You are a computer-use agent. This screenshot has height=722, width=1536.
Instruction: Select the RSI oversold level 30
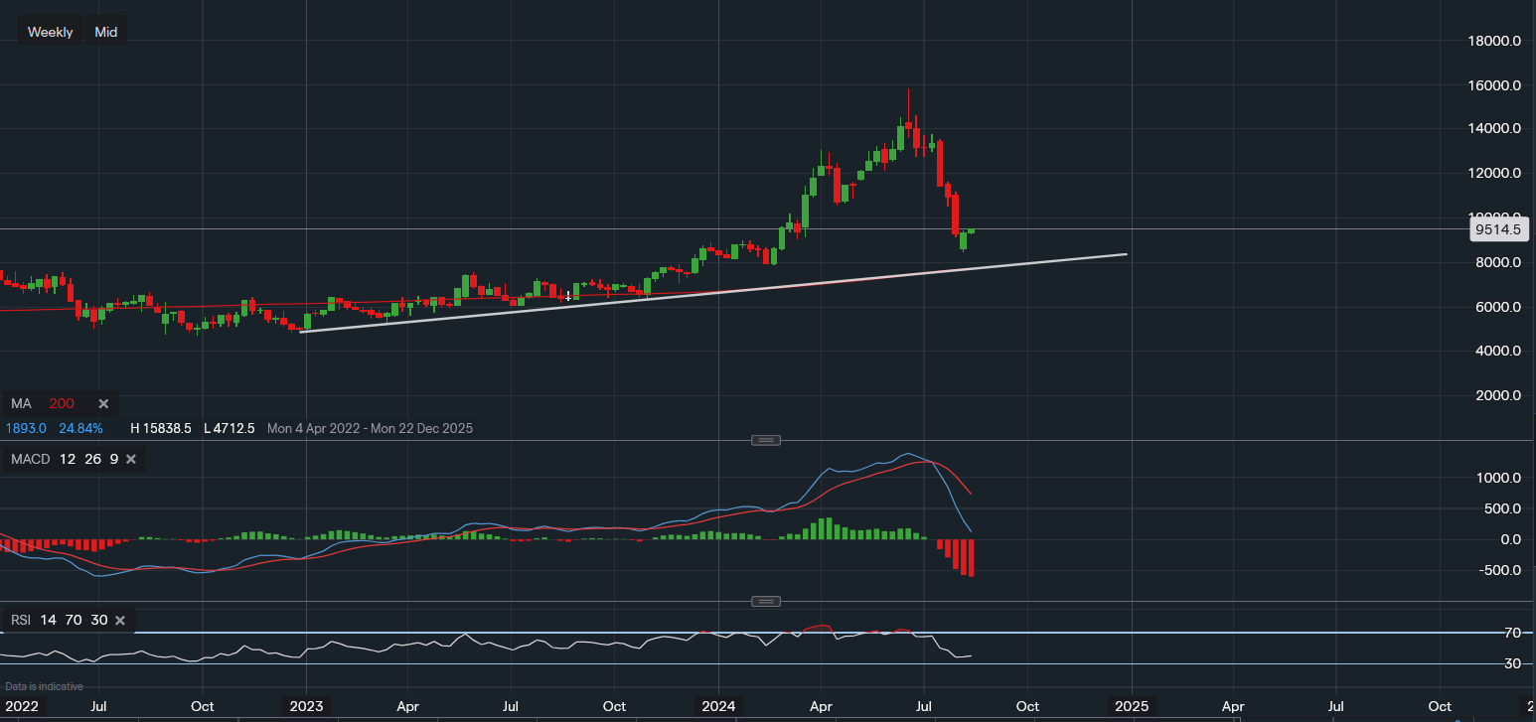(98, 620)
